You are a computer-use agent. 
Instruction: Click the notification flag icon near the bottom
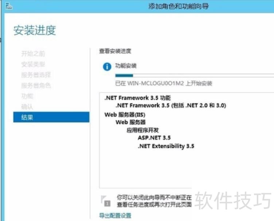point(106,201)
